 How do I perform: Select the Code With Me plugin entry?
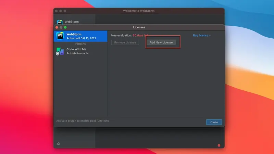click(80, 51)
